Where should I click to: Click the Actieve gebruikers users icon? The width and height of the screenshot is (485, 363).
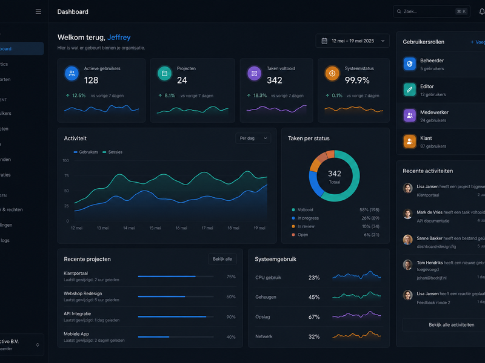pos(72,73)
